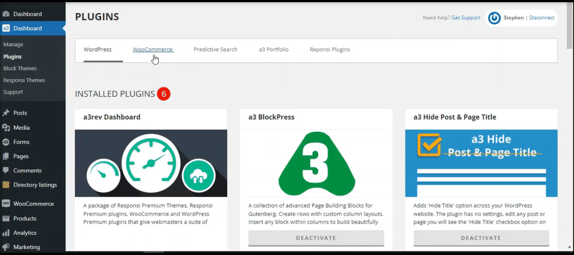Viewport: 574px width, 255px height.
Task: Click the Directory listings icon
Action: pos(5,185)
